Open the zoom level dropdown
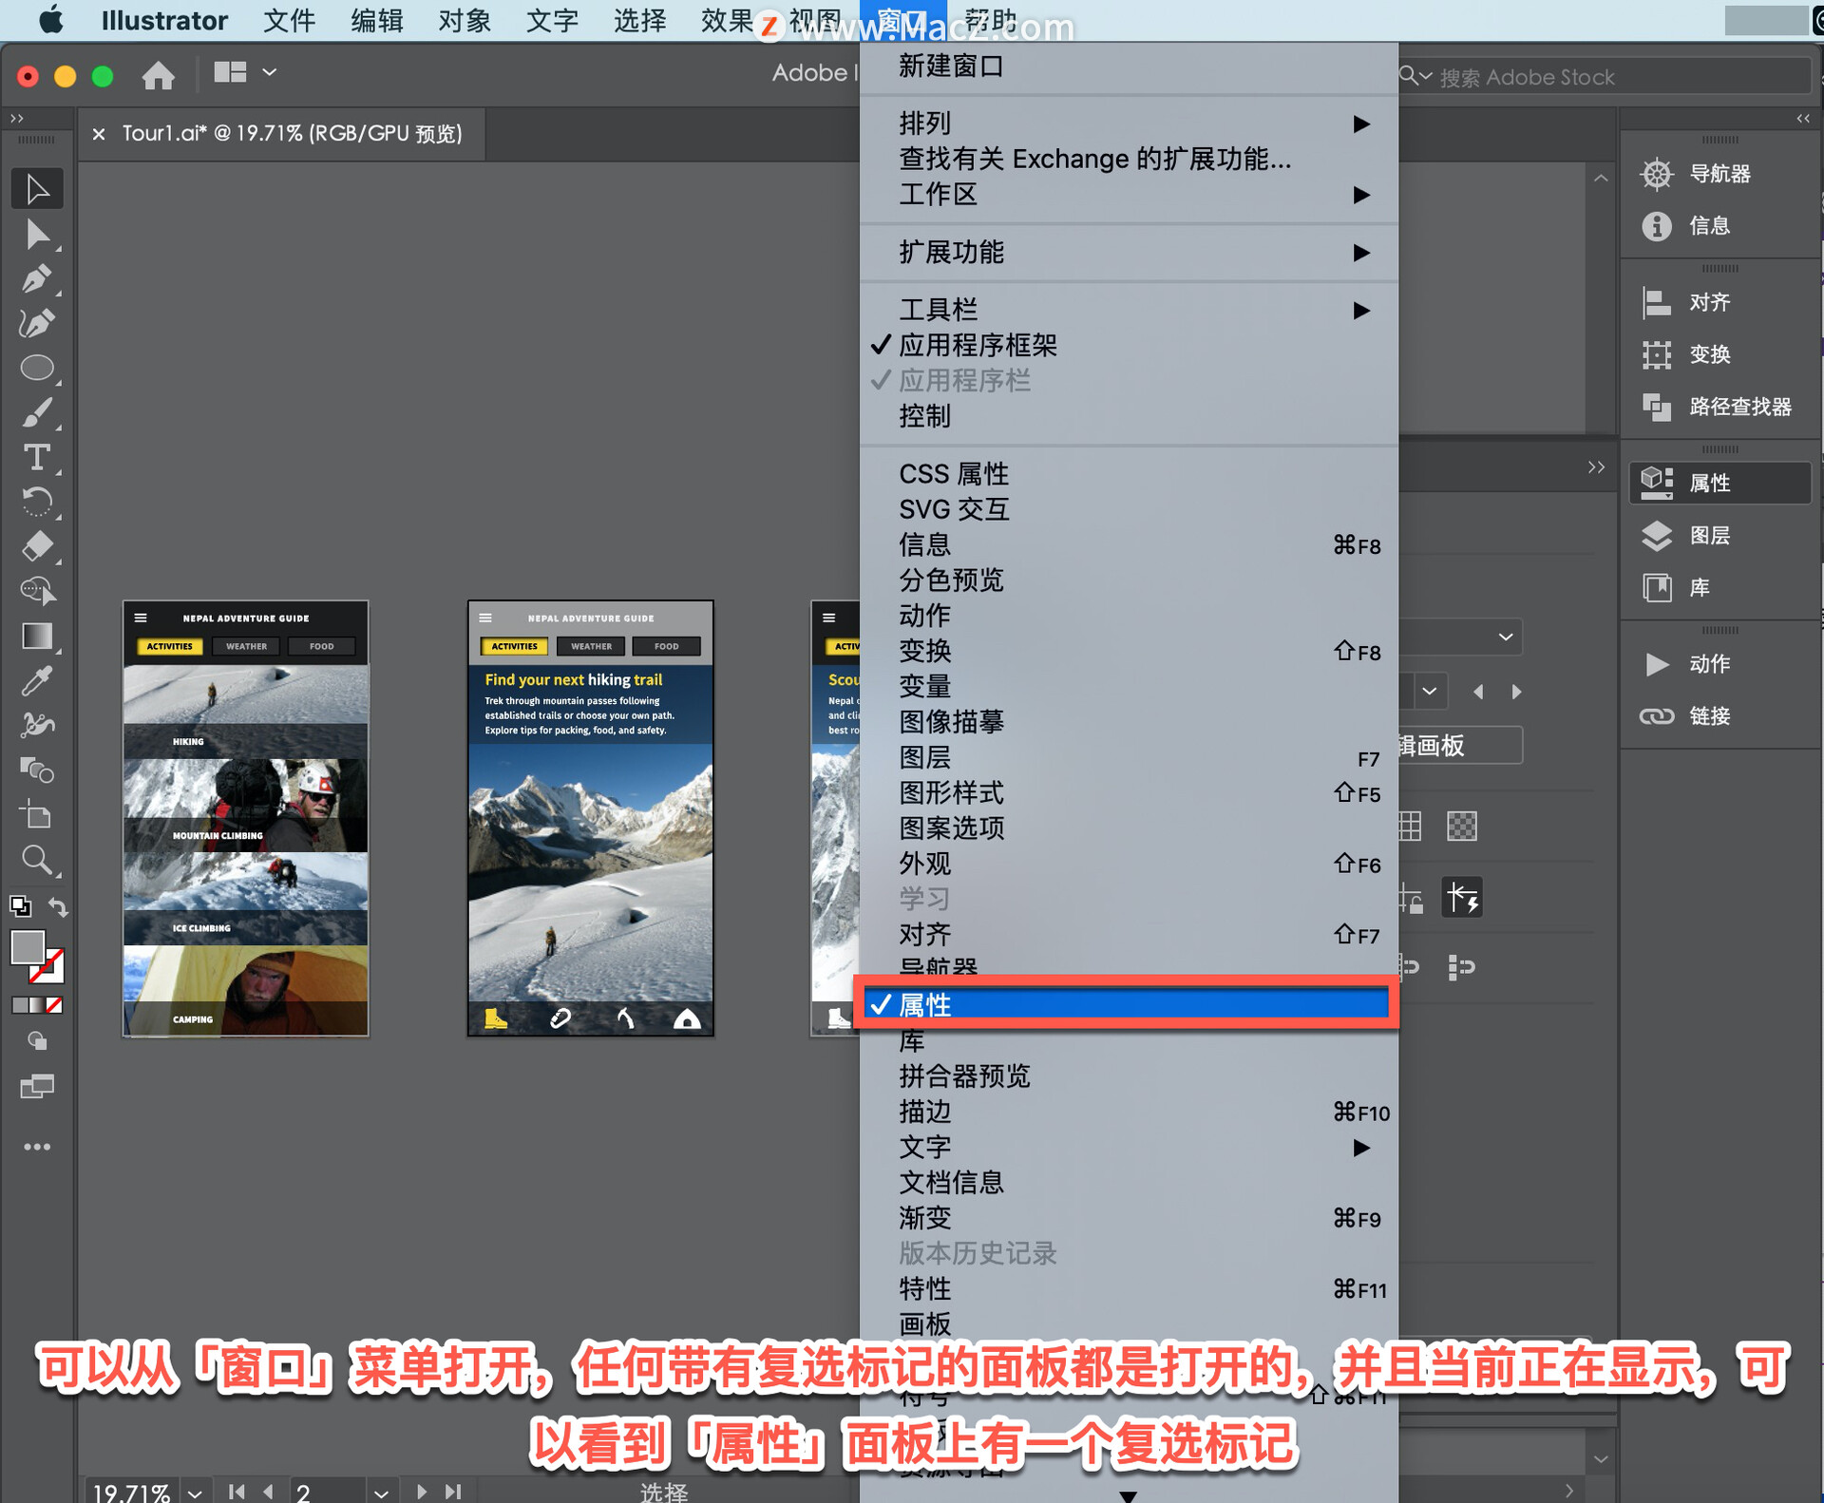Viewport: 1824px width, 1503px height. pyautogui.click(x=195, y=1493)
